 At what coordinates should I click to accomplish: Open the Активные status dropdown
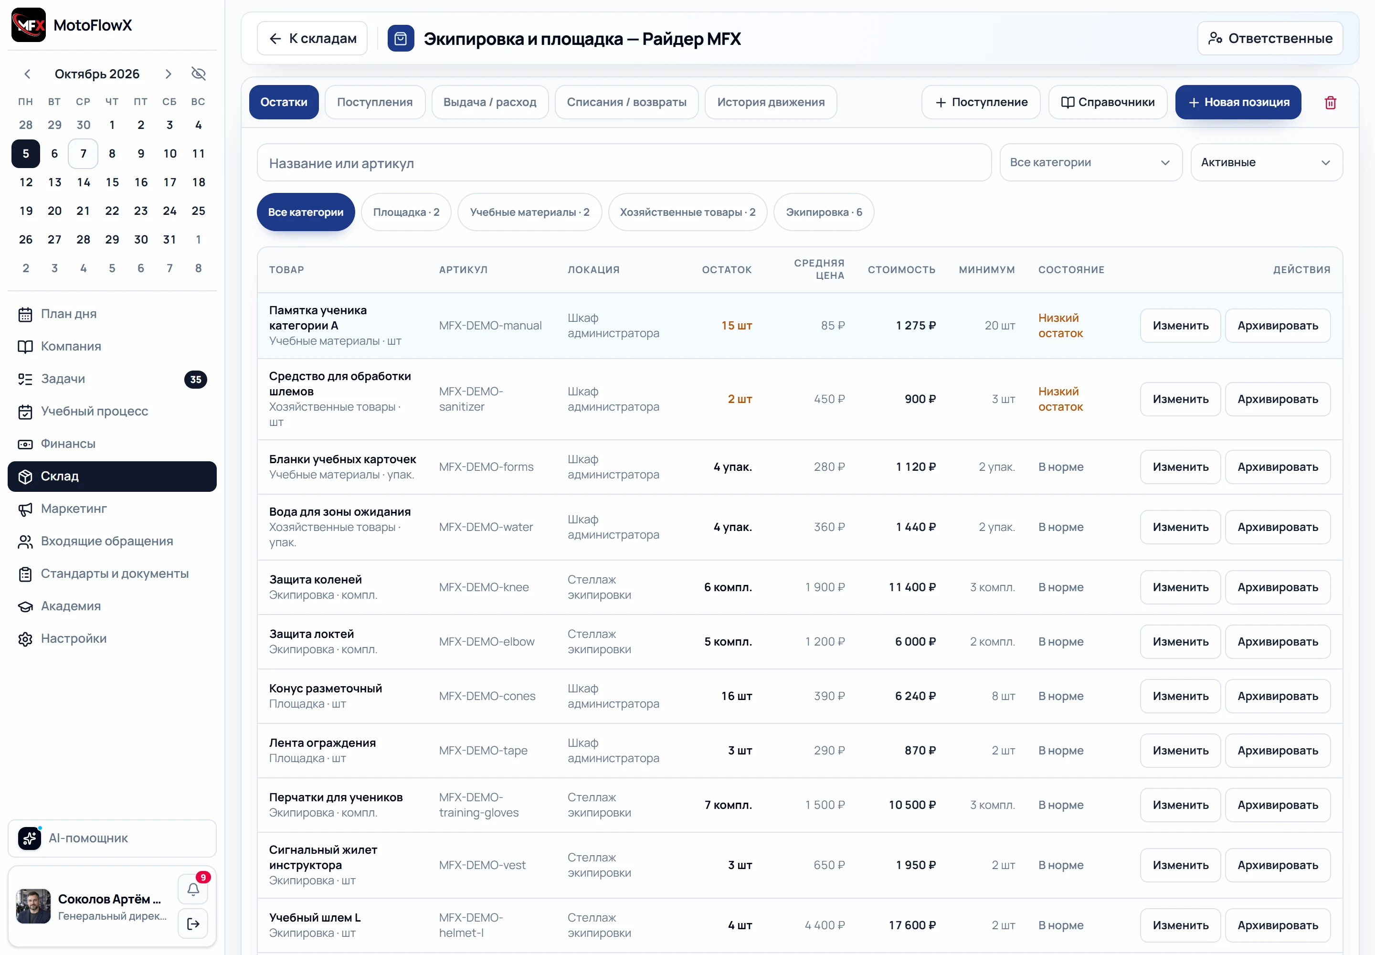coord(1267,162)
